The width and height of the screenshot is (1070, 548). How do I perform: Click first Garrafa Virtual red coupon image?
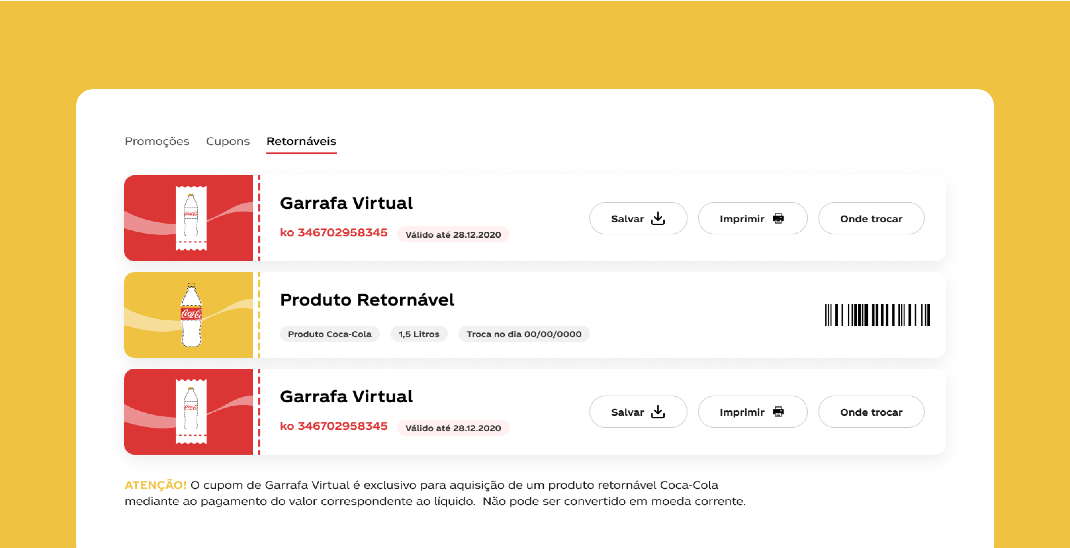[189, 218]
